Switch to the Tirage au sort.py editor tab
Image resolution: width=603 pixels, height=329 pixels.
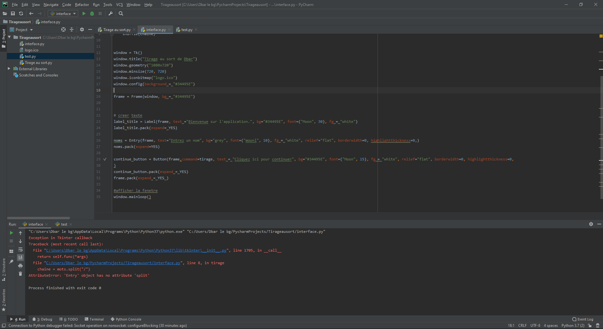pyautogui.click(x=117, y=30)
